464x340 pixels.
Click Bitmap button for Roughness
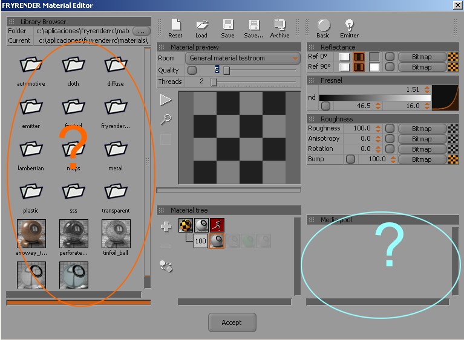coord(422,129)
